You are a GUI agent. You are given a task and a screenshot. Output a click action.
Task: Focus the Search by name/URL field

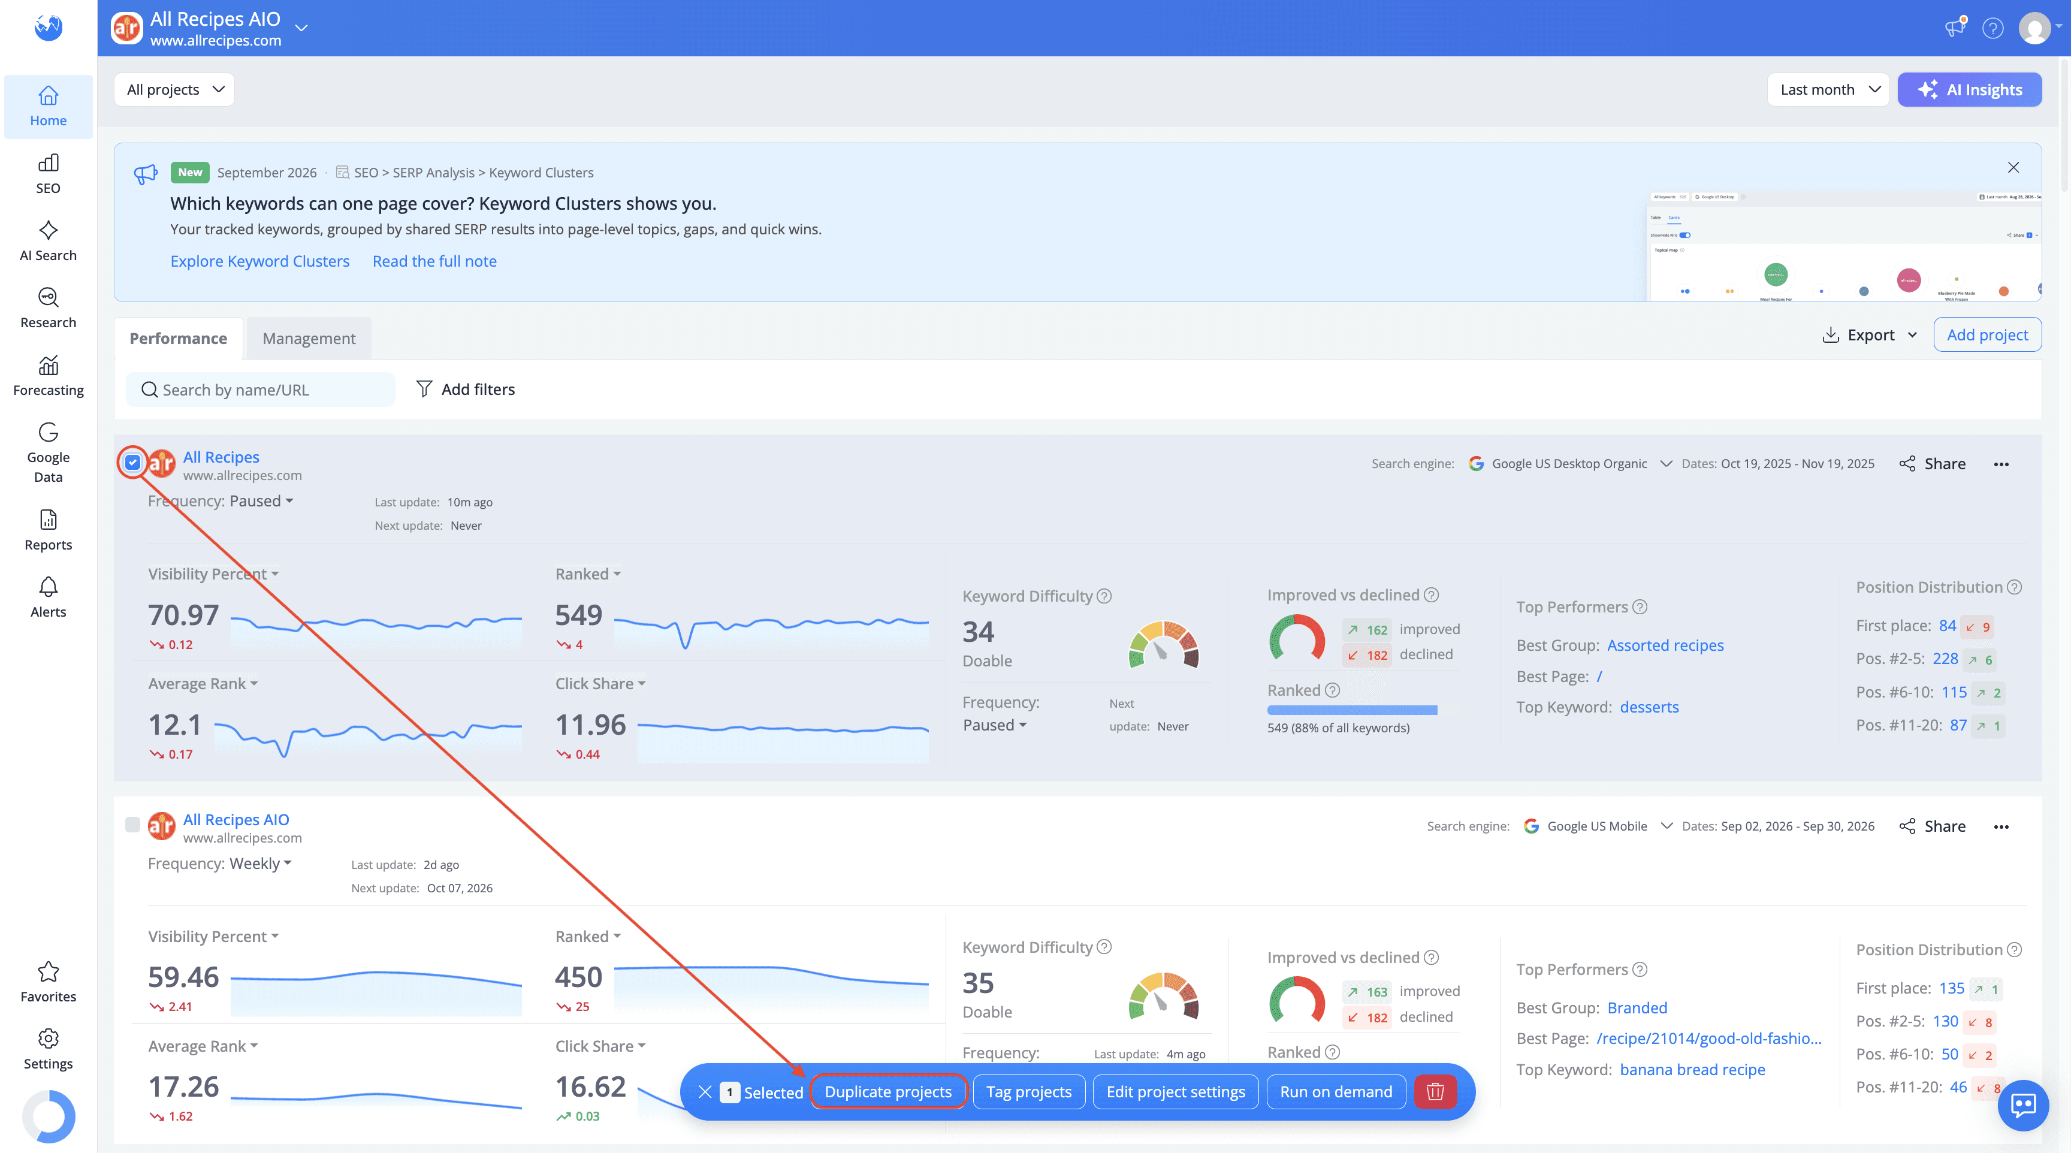click(261, 390)
